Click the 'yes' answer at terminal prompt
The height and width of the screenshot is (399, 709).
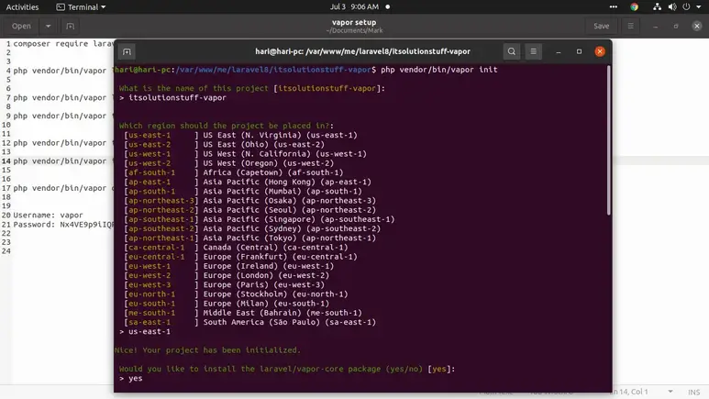(135, 379)
